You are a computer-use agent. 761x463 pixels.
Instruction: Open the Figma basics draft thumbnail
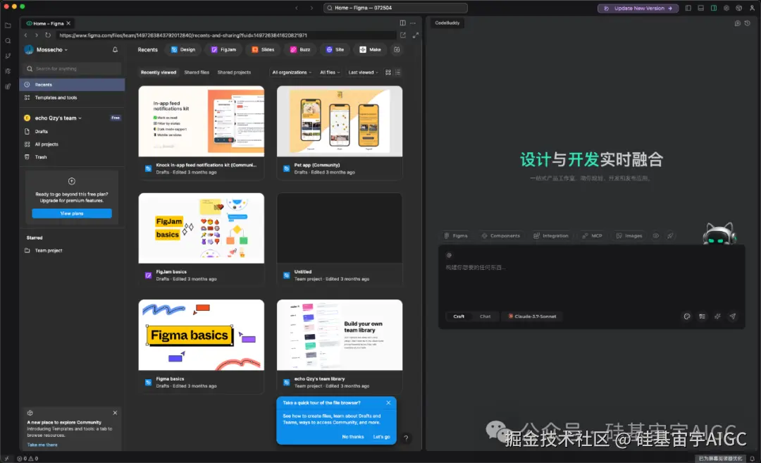pyautogui.click(x=201, y=334)
